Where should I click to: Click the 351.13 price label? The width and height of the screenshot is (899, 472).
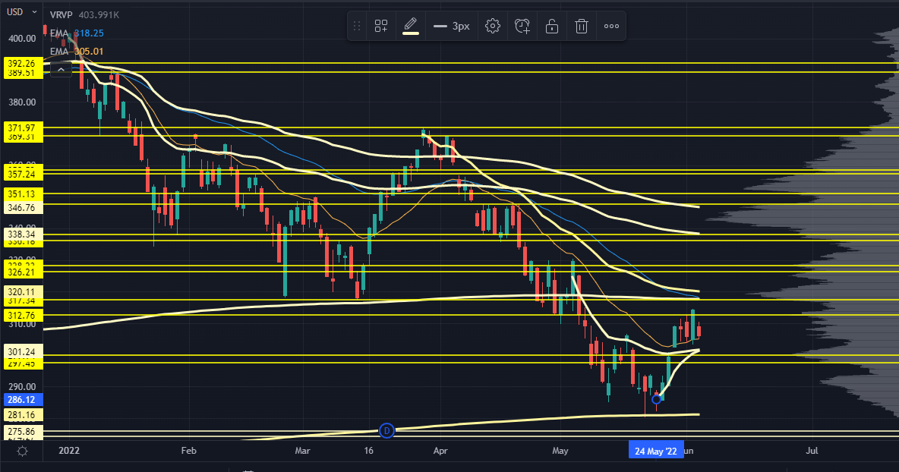(x=22, y=194)
